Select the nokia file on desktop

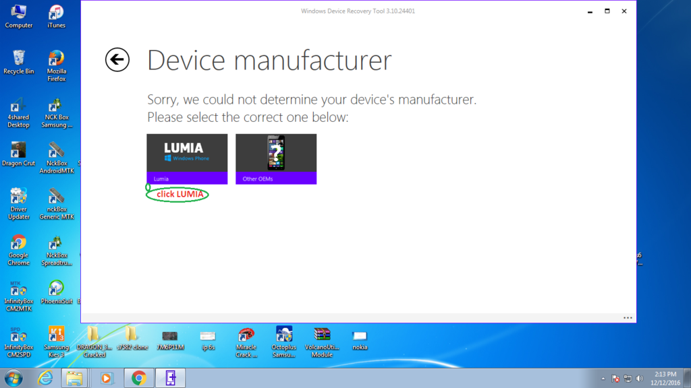tap(360, 340)
